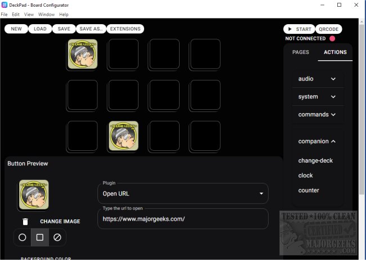The width and height of the screenshot is (366, 260).
Task: Click the SAVE AS.. button
Action: click(91, 29)
